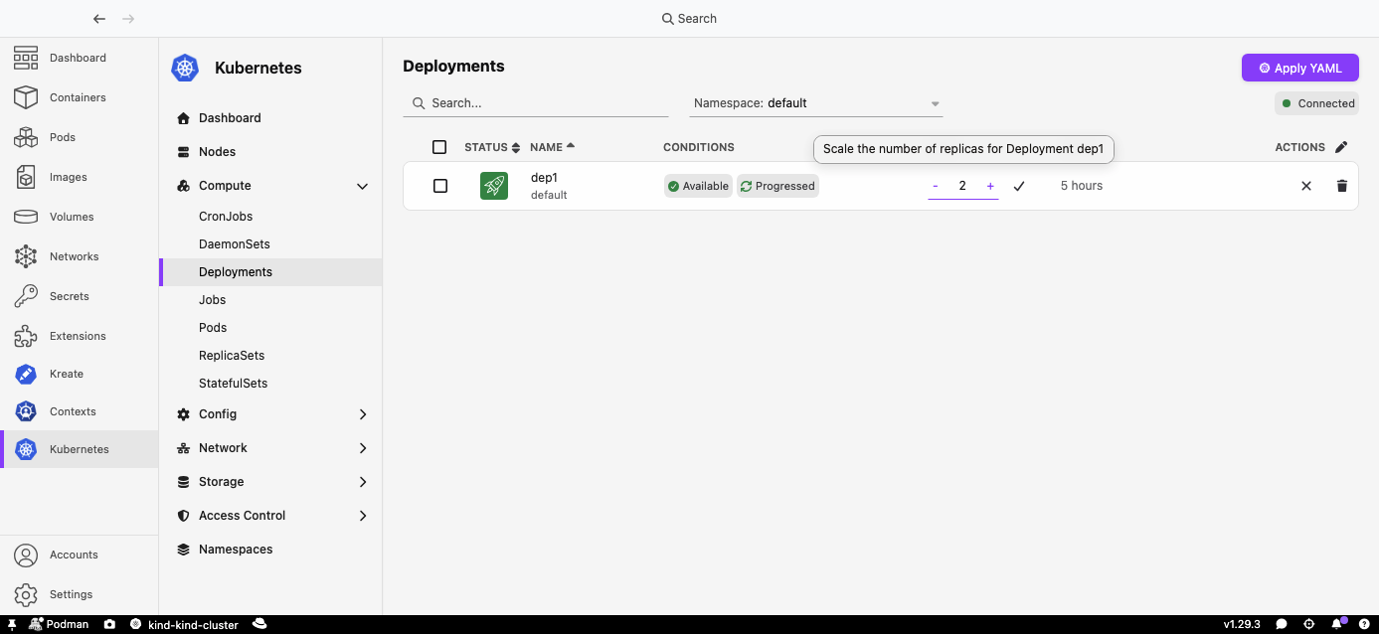Open Accounts user icon

[26, 555]
